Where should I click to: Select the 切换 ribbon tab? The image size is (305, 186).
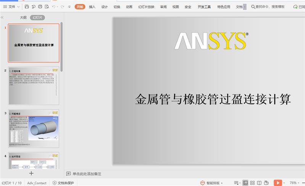(x=117, y=7)
